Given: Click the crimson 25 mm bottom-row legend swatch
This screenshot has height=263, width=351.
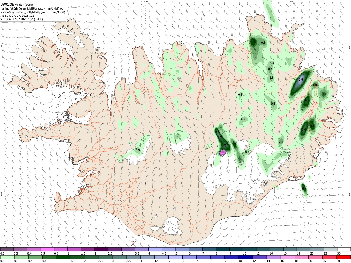Looking at the screenshot, I should (330, 257).
